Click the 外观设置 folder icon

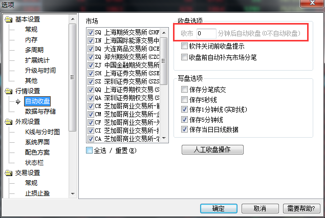tap(9, 122)
